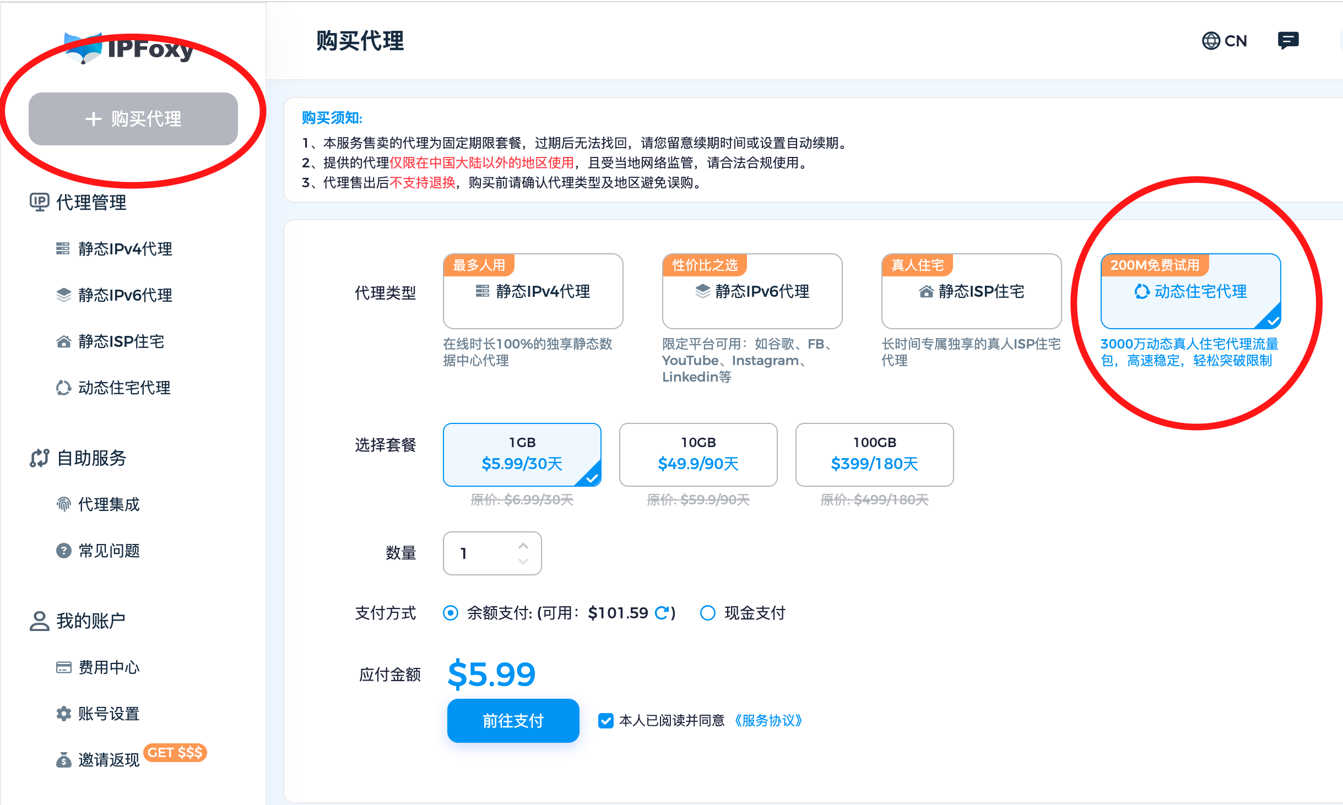Choose the 1GB $5.99/30天 plan

(522, 455)
